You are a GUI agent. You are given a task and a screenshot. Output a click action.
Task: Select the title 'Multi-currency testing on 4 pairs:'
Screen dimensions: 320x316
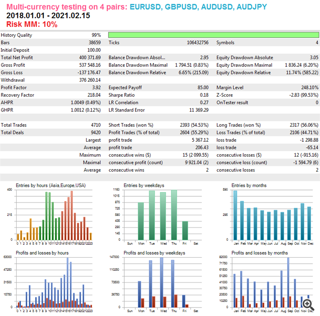coord(67,7)
